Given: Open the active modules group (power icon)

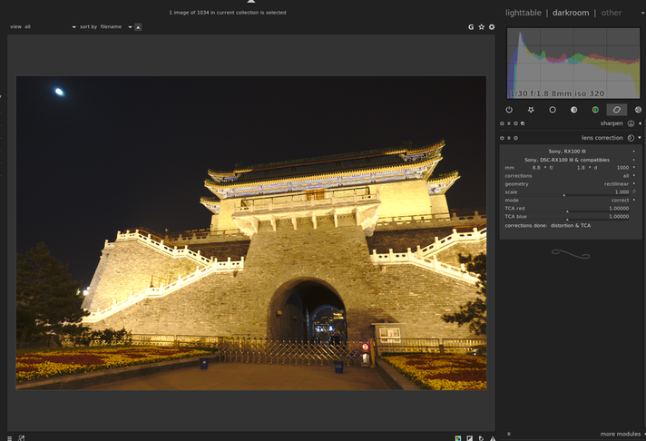Looking at the screenshot, I should point(509,110).
